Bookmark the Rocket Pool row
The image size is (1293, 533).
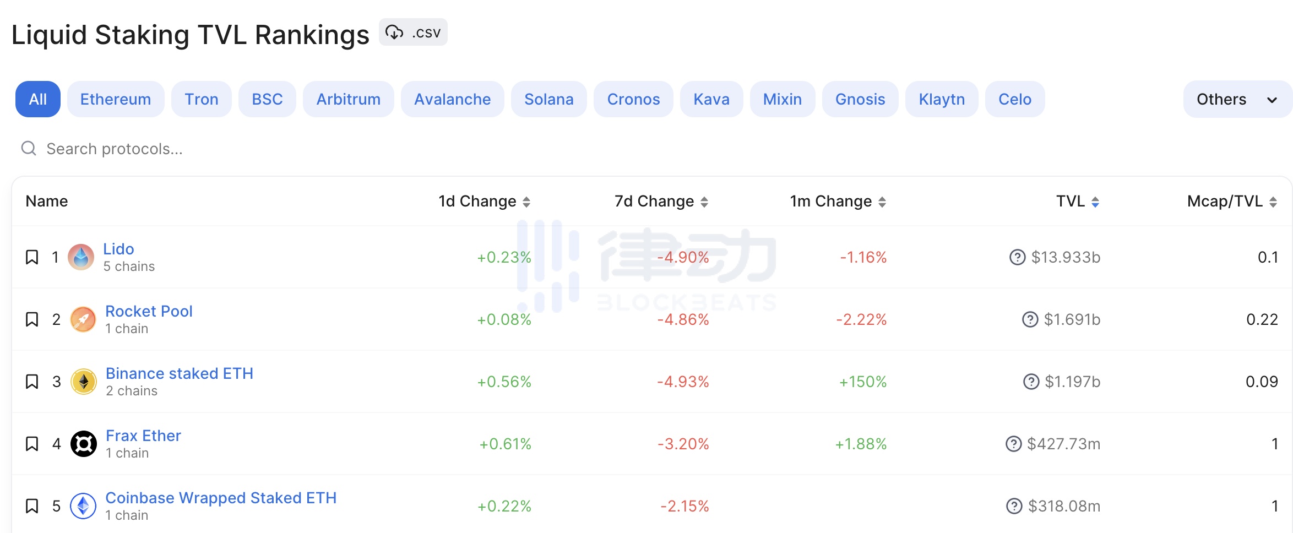pos(32,319)
